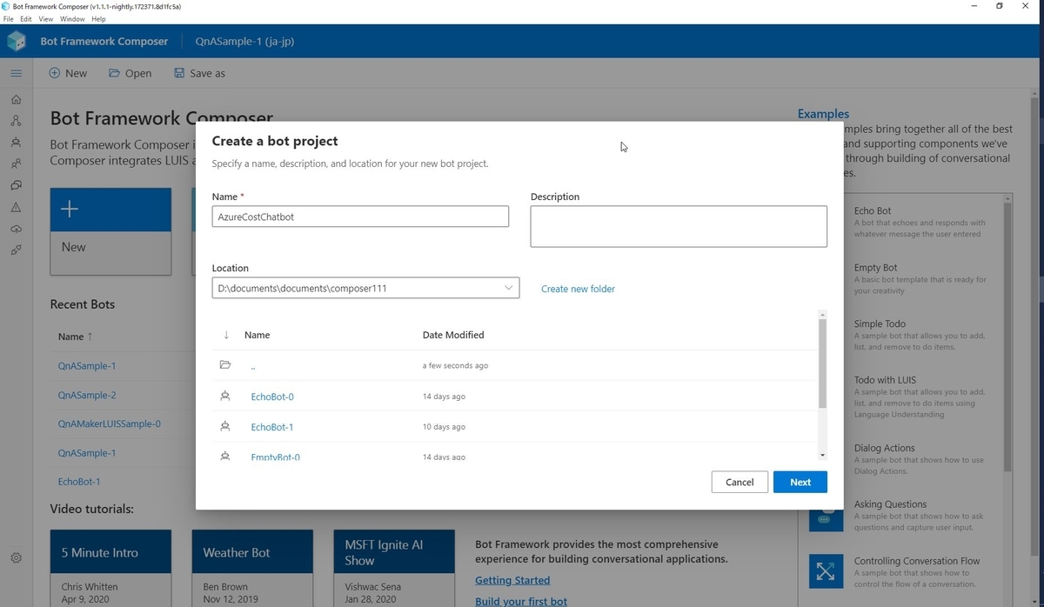1044x607 pixels.
Task: Click the sort arrow in dialog file list
Action: point(226,335)
